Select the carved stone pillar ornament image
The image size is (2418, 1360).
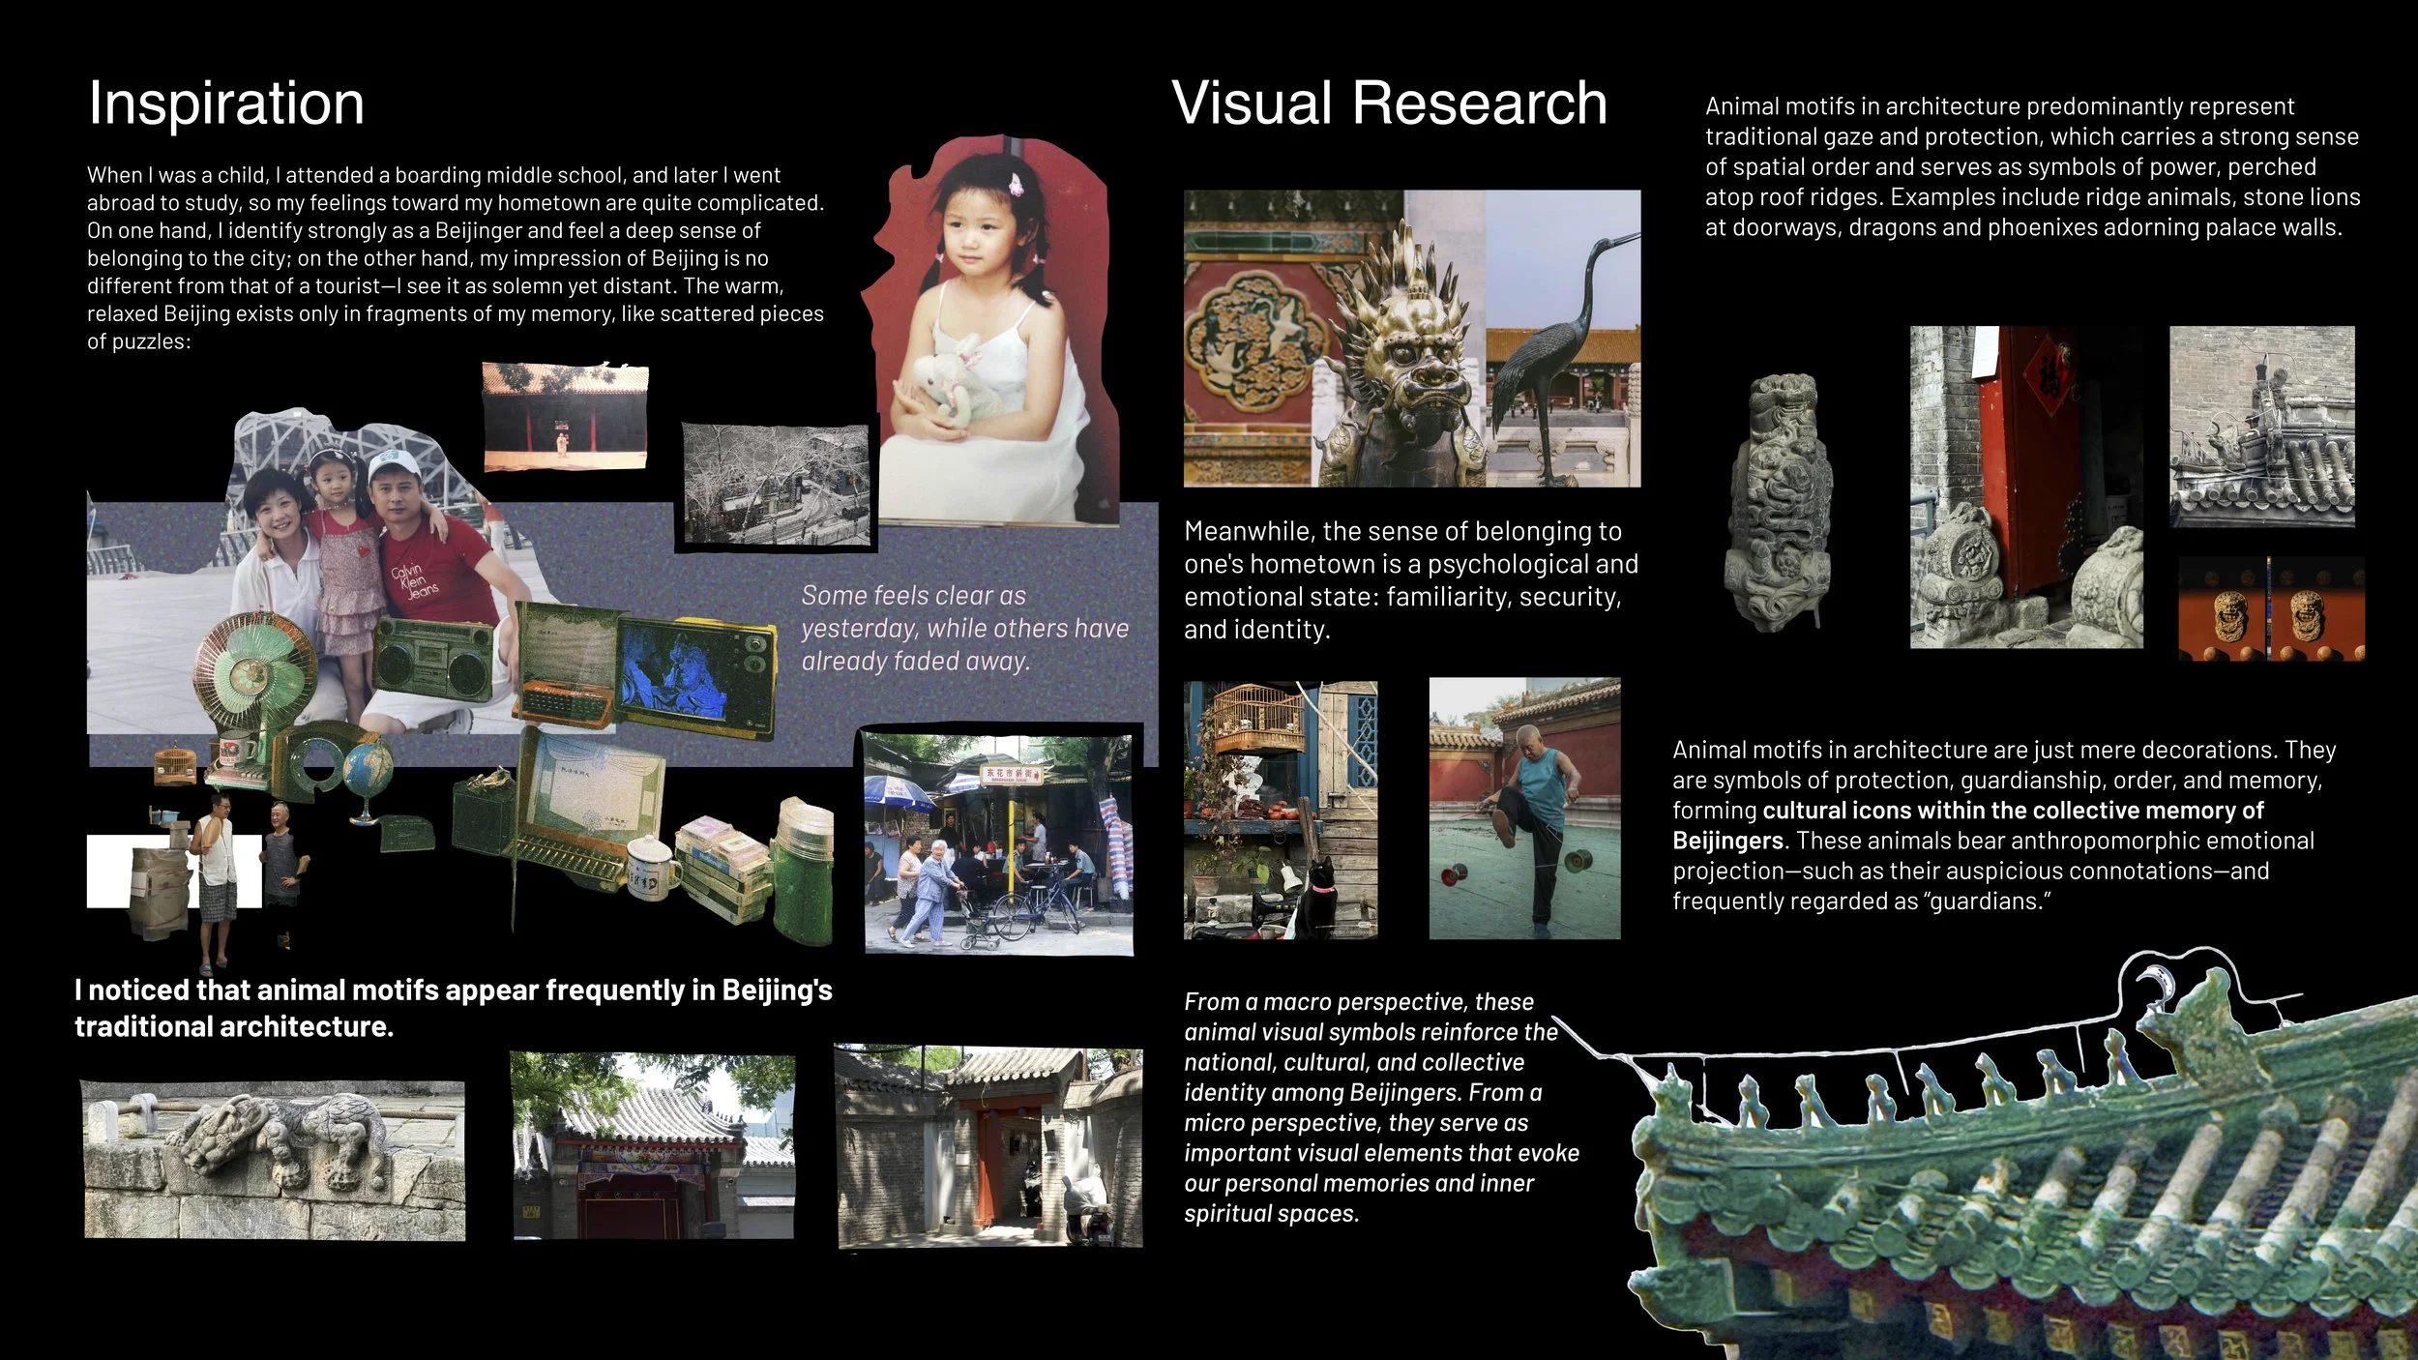[1781, 503]
